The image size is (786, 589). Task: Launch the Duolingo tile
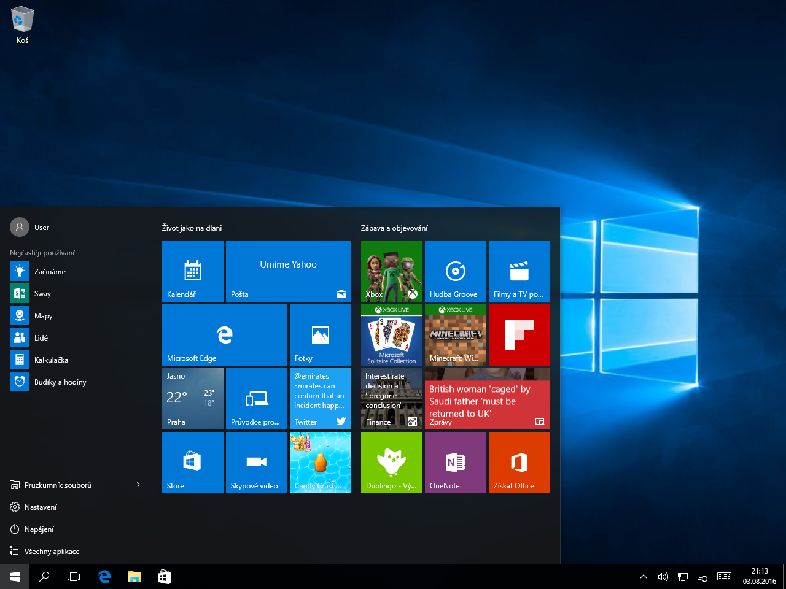(x=392, y=463)
